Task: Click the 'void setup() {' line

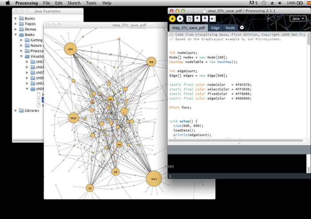Action: 183,121
